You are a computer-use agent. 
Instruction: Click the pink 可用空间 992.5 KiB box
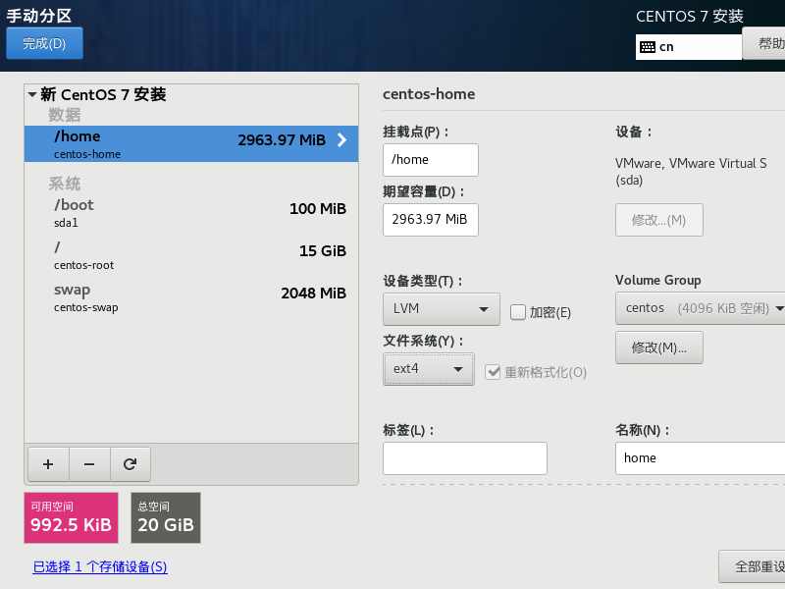[x=71, y=518]
